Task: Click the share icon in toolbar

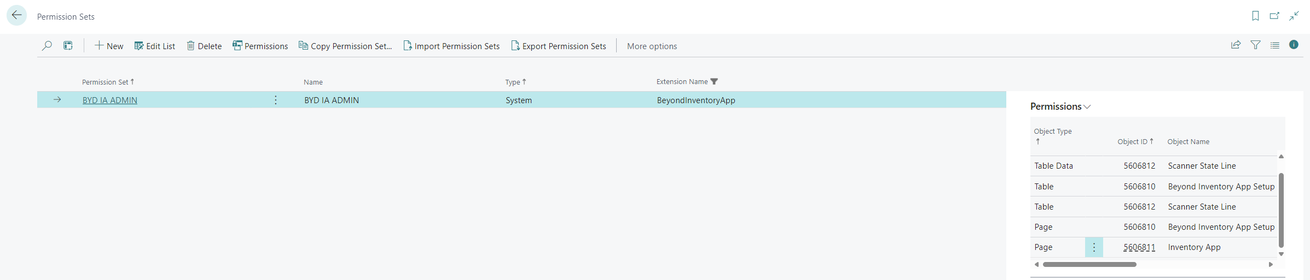Action: [x=1236, y=45]
